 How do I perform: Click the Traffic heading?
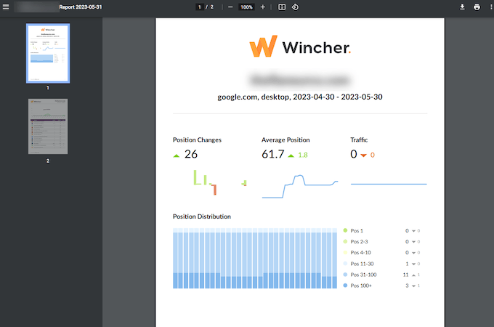tap(359, 140)
